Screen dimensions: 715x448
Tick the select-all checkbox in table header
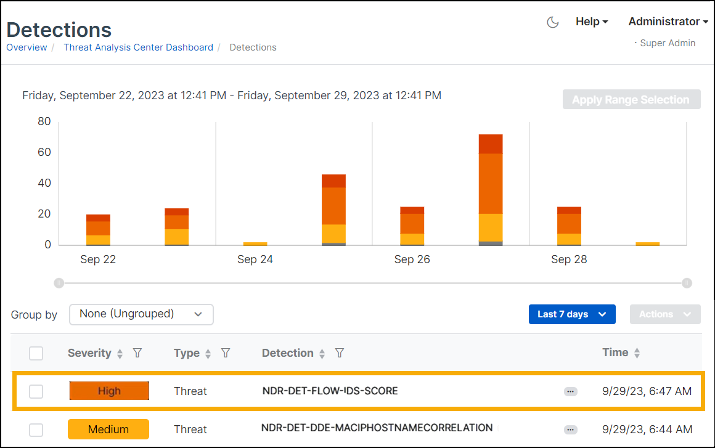pyautogui.click(x=36, y=353)
